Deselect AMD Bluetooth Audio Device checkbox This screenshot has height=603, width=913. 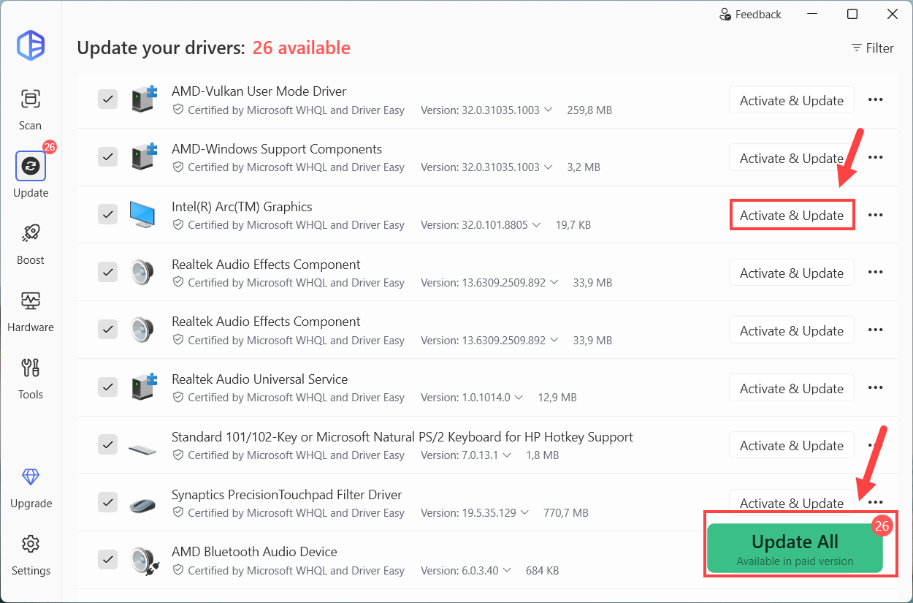tap(107, 560)
